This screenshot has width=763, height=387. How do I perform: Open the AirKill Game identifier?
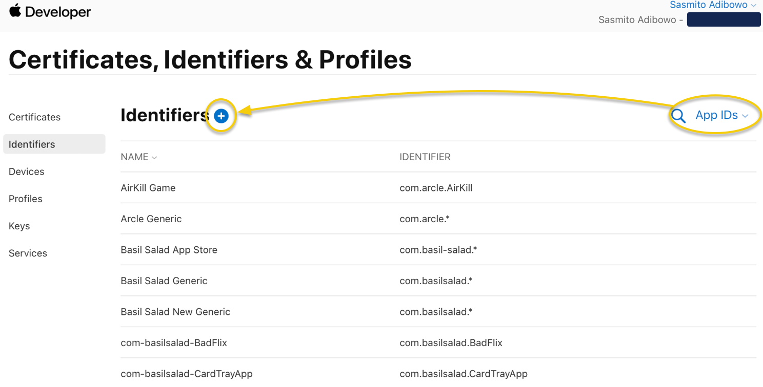click(x=148, y=188)
